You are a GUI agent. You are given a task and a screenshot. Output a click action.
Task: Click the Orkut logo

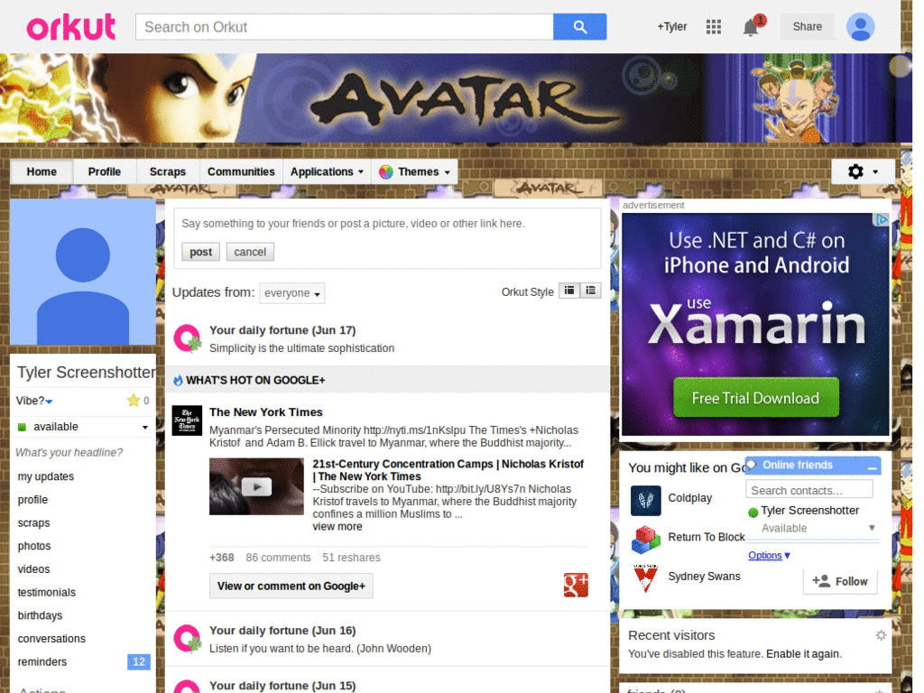tap(70, 26)
